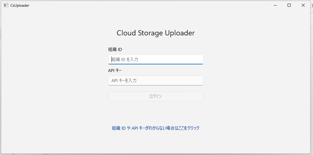This screenshot has height=155, width=313.
Task: Click into the API キー input field
Action: point(156,81)
